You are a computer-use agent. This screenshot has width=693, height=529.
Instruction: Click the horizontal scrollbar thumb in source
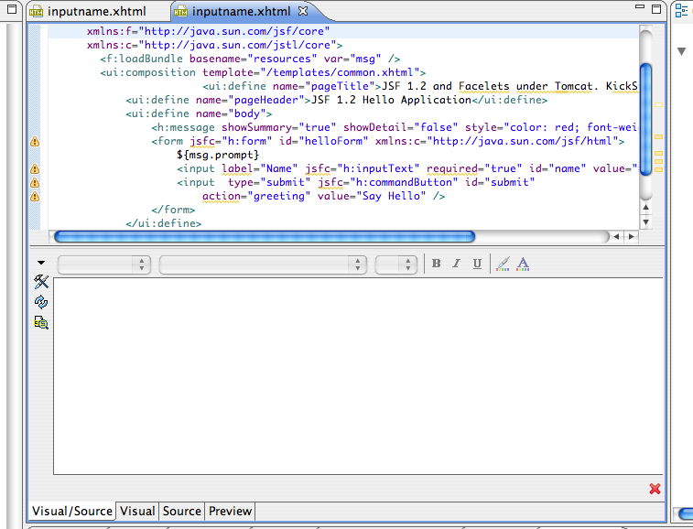[265, 237]
